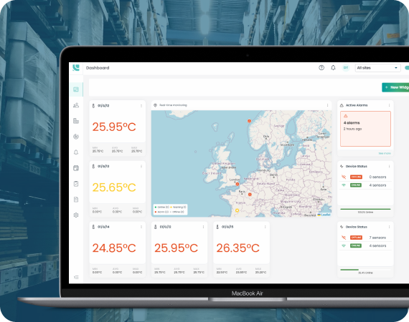
Task: Open the DT user avatar menu
Action: (346, 68)
